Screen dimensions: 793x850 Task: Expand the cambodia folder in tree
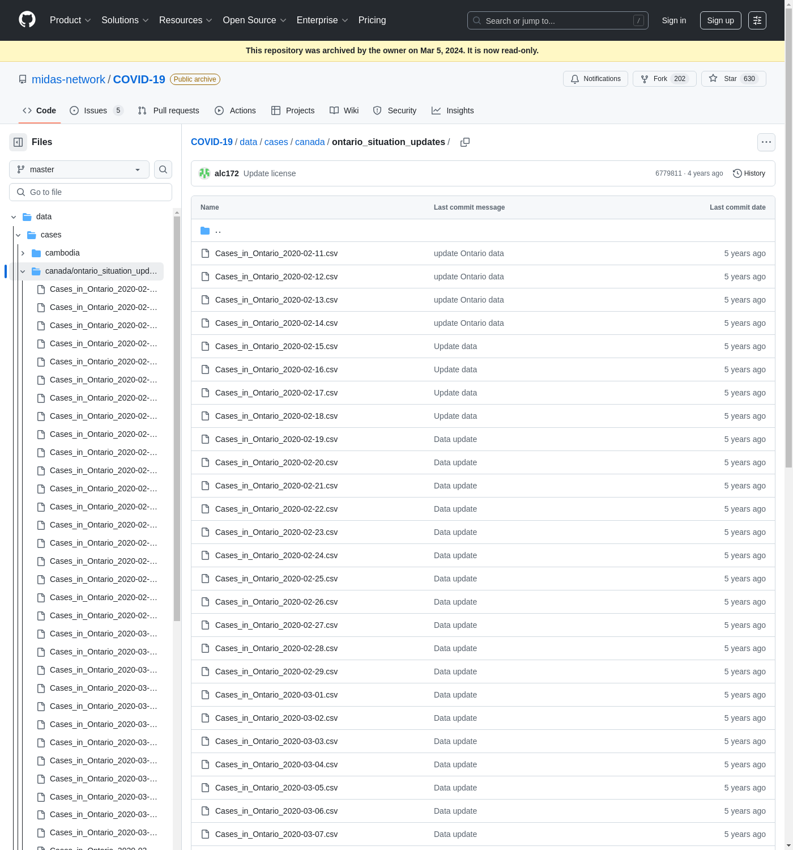click(23, 253)
